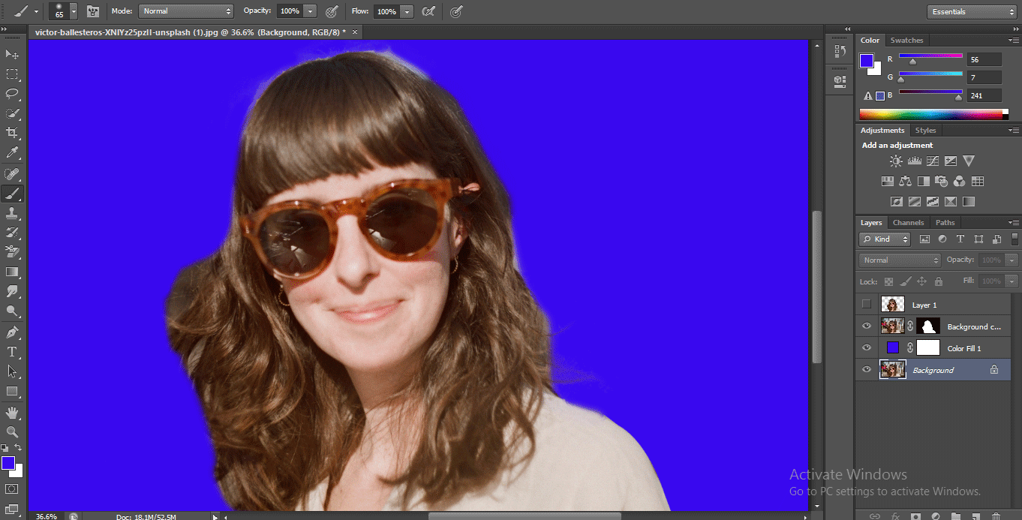Screen dimensions: 1022x520
Task: Switch to the Styles tab
Action: (x=925, y=131)
